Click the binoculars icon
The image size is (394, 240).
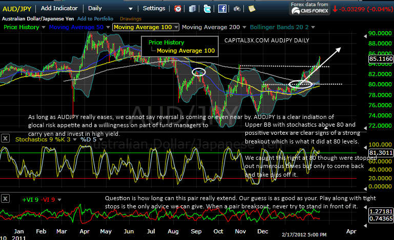point(238,9)
